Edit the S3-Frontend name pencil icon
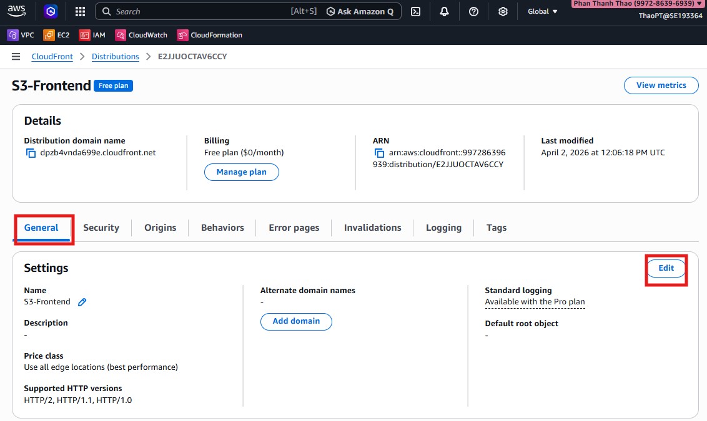Image resolution: width=707 pixels, height=421 pixels. (82, 302)
